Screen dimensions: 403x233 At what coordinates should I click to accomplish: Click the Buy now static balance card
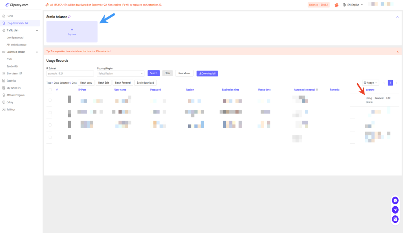72,32
